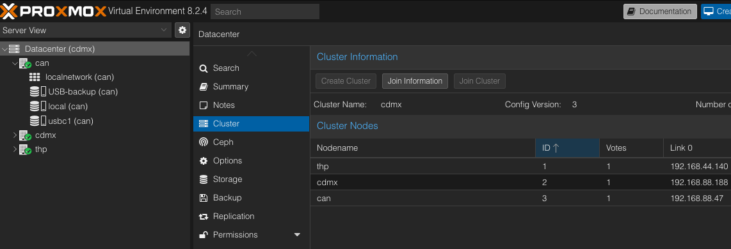Expand the Permissions submenu arrow
731x249 pixels.
[x=297, y=235]
